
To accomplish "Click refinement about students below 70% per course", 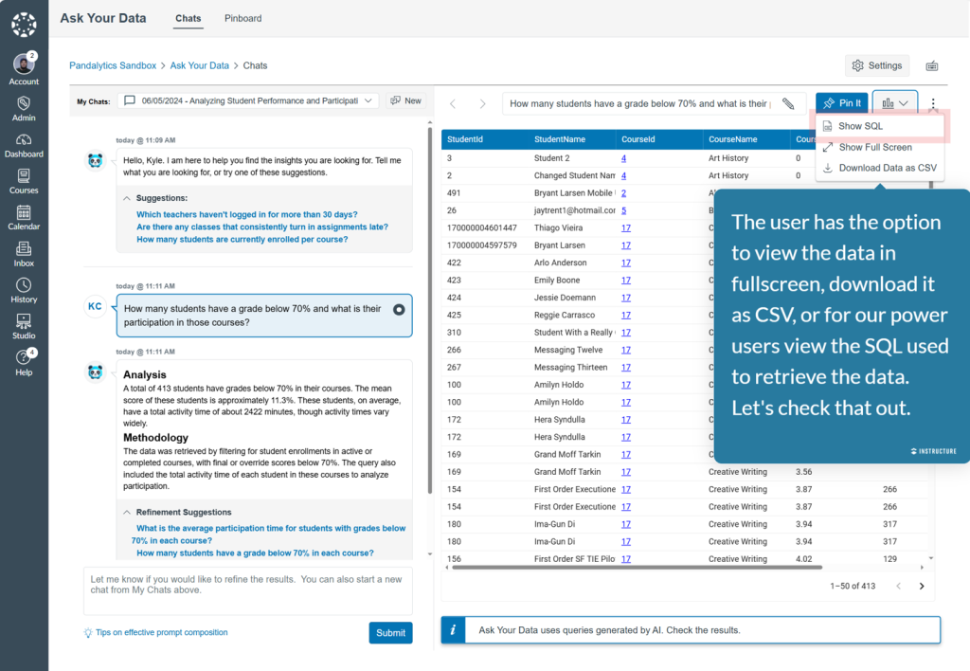I will coord(255,553).
